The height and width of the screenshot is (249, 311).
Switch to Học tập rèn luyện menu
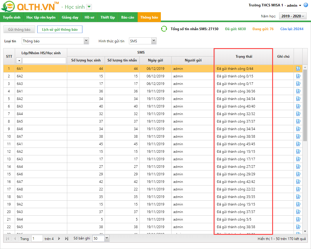pyautogui.click(x=41, y=17)
